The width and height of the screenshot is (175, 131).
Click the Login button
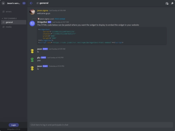(14, 125)
